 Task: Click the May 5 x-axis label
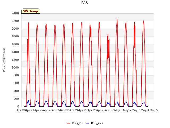pos(154,110)
